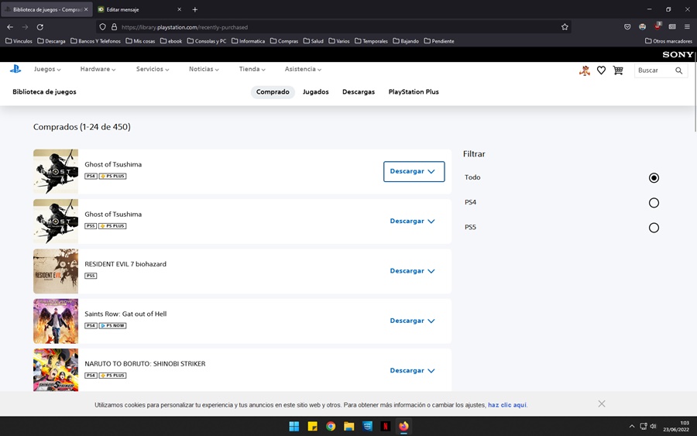Open the Otros marcadores folder
The image size is (697, 436).
(668, 41)
